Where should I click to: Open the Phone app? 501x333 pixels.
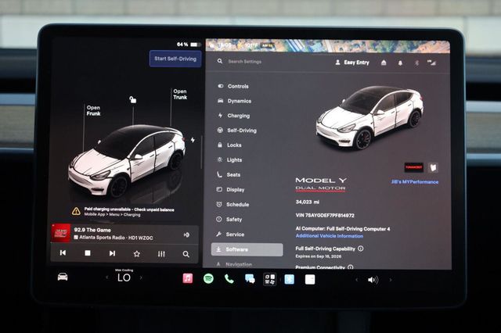pos(229,279)
